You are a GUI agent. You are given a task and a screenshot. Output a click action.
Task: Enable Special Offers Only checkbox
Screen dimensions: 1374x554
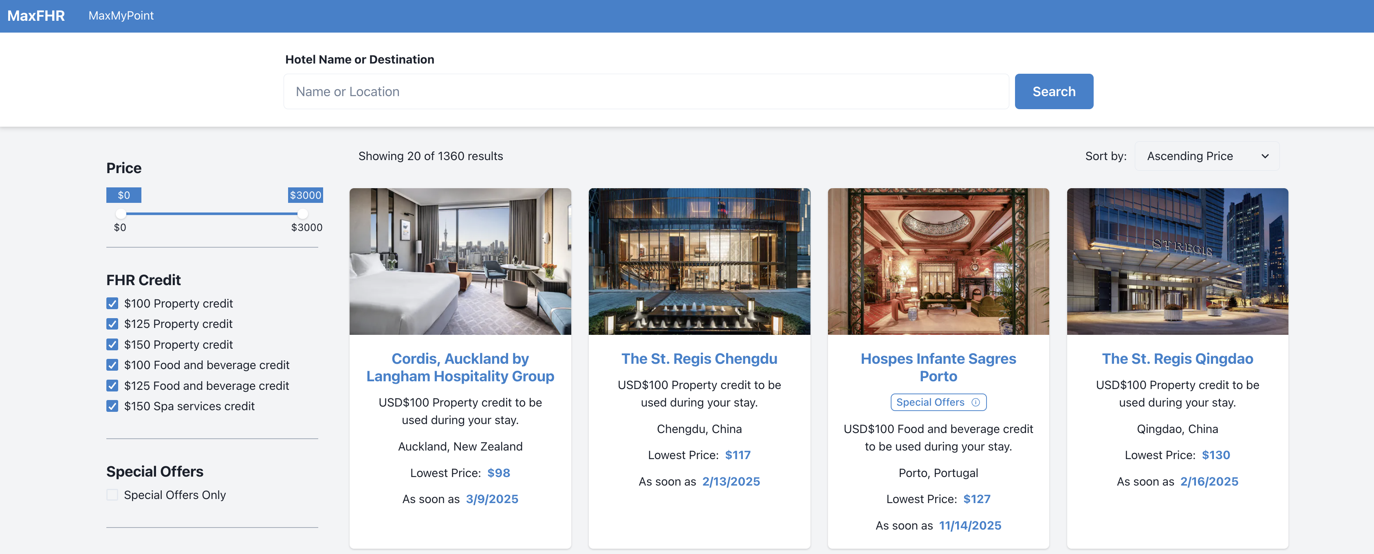(x=112, y=495)
